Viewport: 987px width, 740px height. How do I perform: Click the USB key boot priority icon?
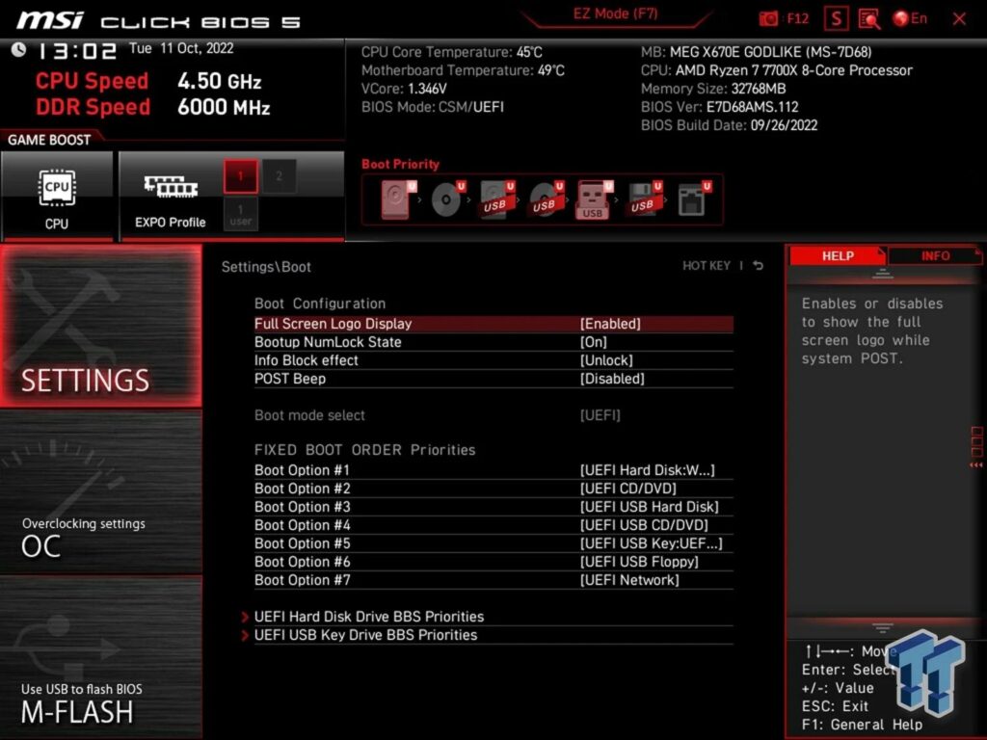tap(594, 199)
